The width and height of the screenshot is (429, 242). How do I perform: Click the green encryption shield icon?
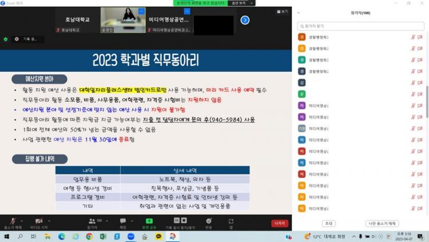(x=6, y=39)
